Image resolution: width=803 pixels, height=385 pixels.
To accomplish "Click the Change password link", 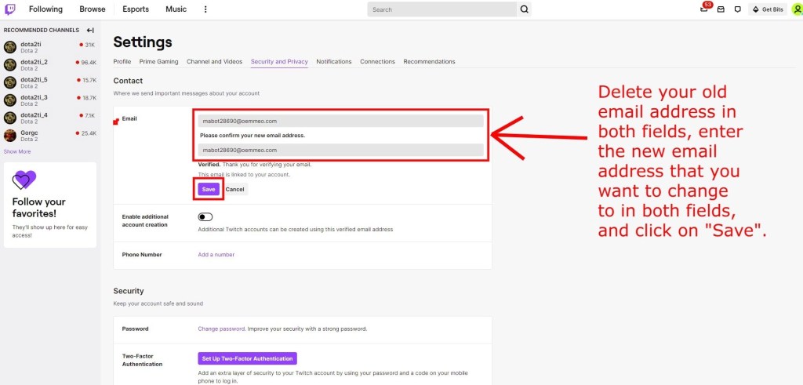I will 221,329.
